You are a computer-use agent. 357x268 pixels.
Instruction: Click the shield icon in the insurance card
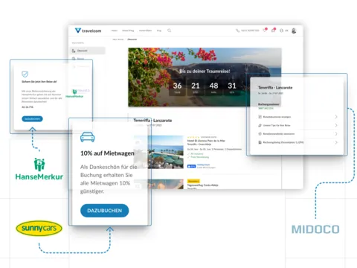point(25,74)
